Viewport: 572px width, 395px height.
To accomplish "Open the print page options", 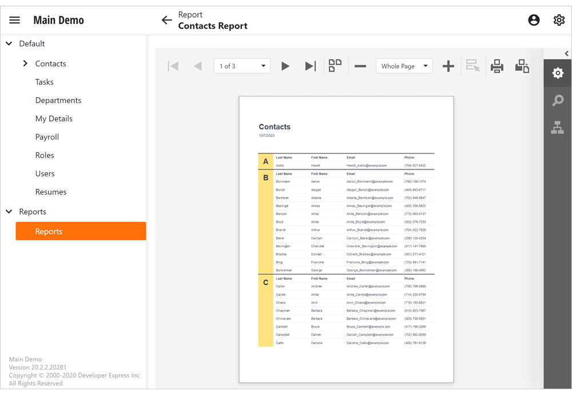I will click(x=522, y=66).
